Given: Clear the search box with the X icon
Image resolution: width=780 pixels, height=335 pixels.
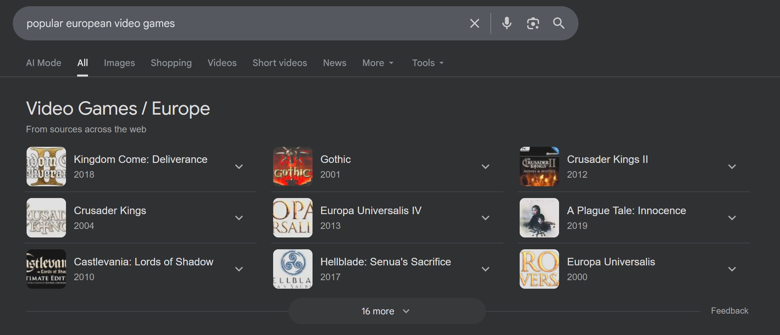Looking at the screenshot, I should tap(474, 23).
